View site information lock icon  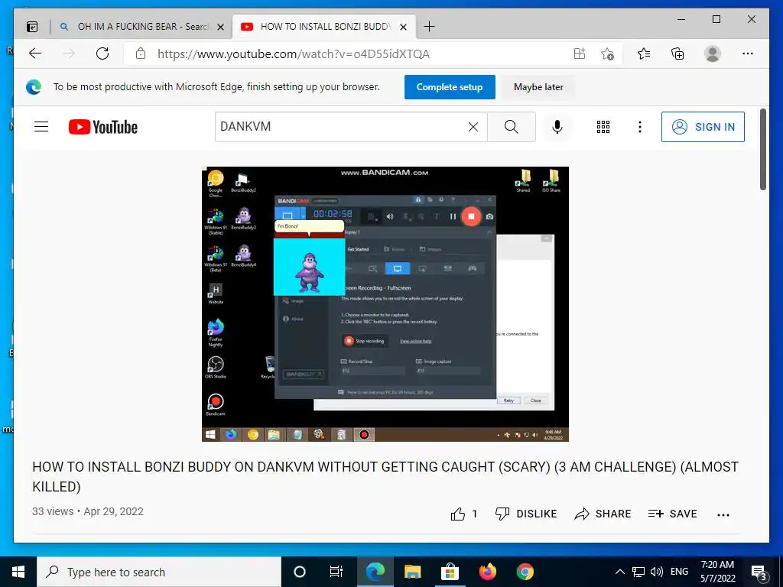141,54
